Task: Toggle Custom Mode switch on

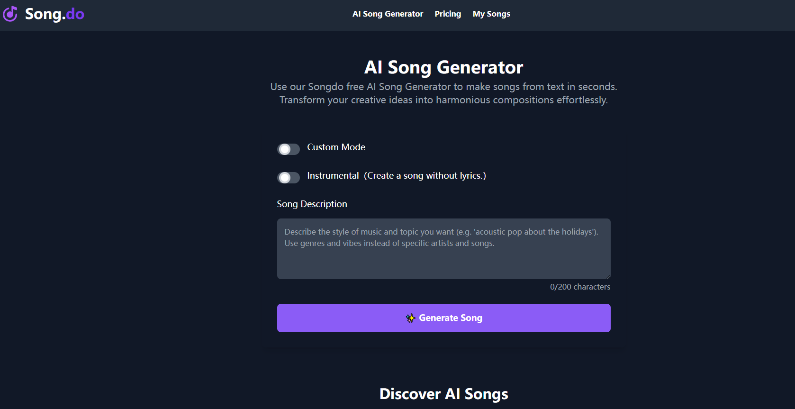Action: pos(288,149)
